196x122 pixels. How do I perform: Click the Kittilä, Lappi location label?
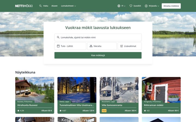coord(64,102)
